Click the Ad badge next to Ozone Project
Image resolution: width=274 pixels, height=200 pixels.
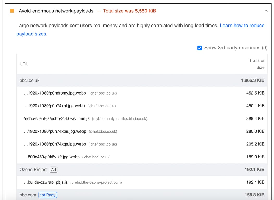[53, 170]
